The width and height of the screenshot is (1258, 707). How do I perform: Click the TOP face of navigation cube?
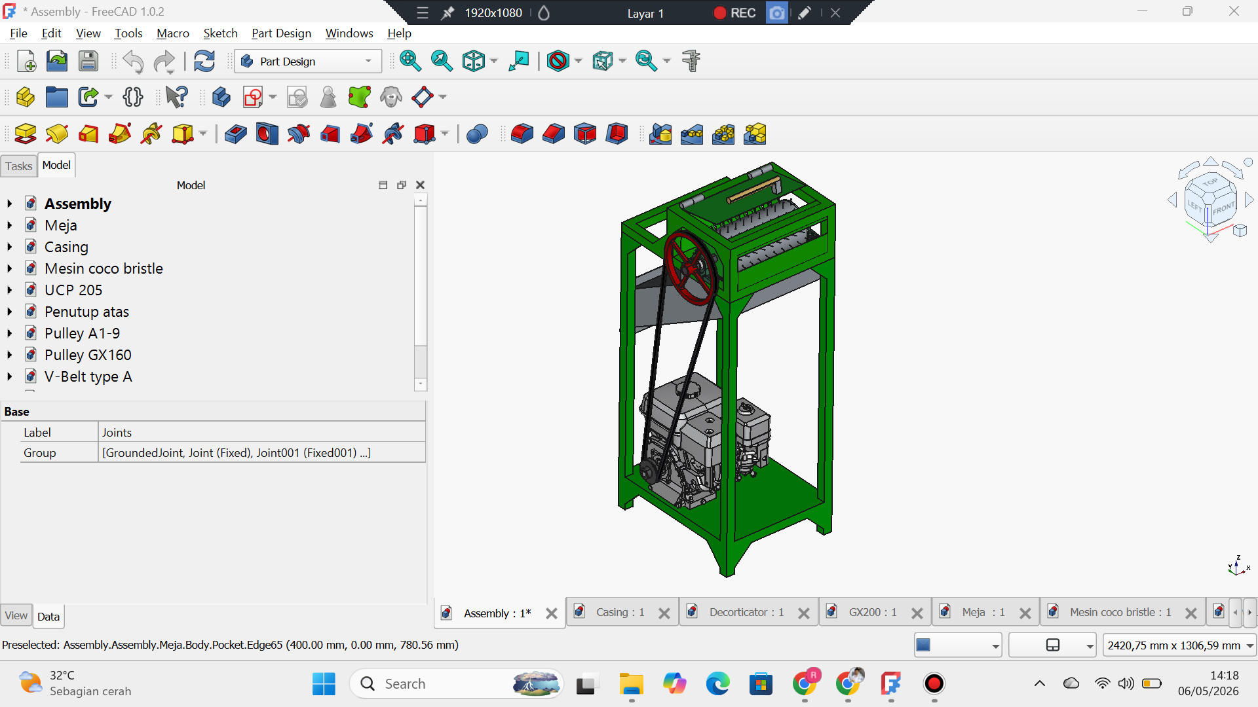point(1210,182)
